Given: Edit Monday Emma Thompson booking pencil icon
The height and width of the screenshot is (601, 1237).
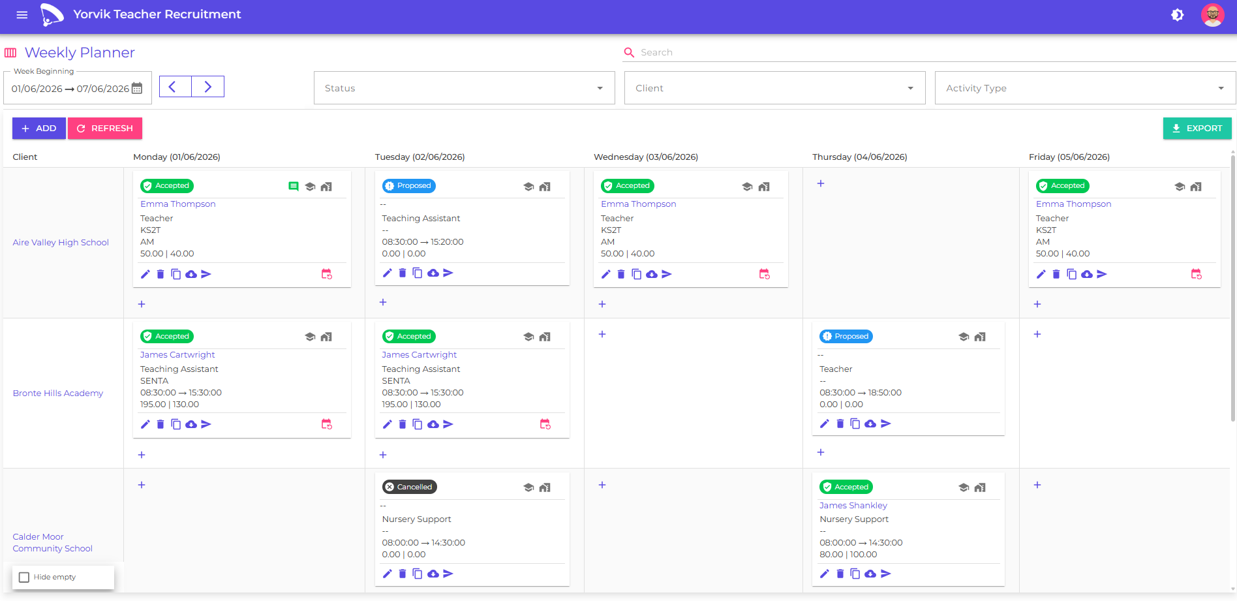Looking at the screenshot, I should (x=145, y=274).
